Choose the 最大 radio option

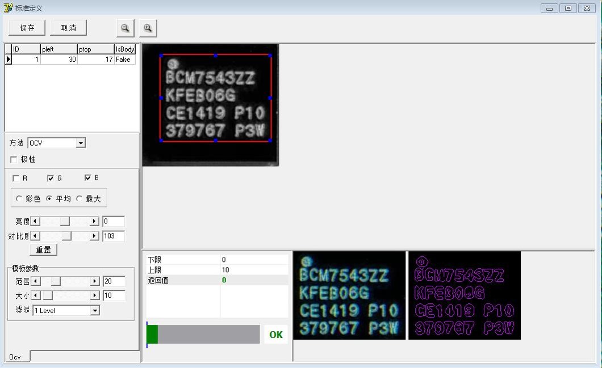click(80, 198)
